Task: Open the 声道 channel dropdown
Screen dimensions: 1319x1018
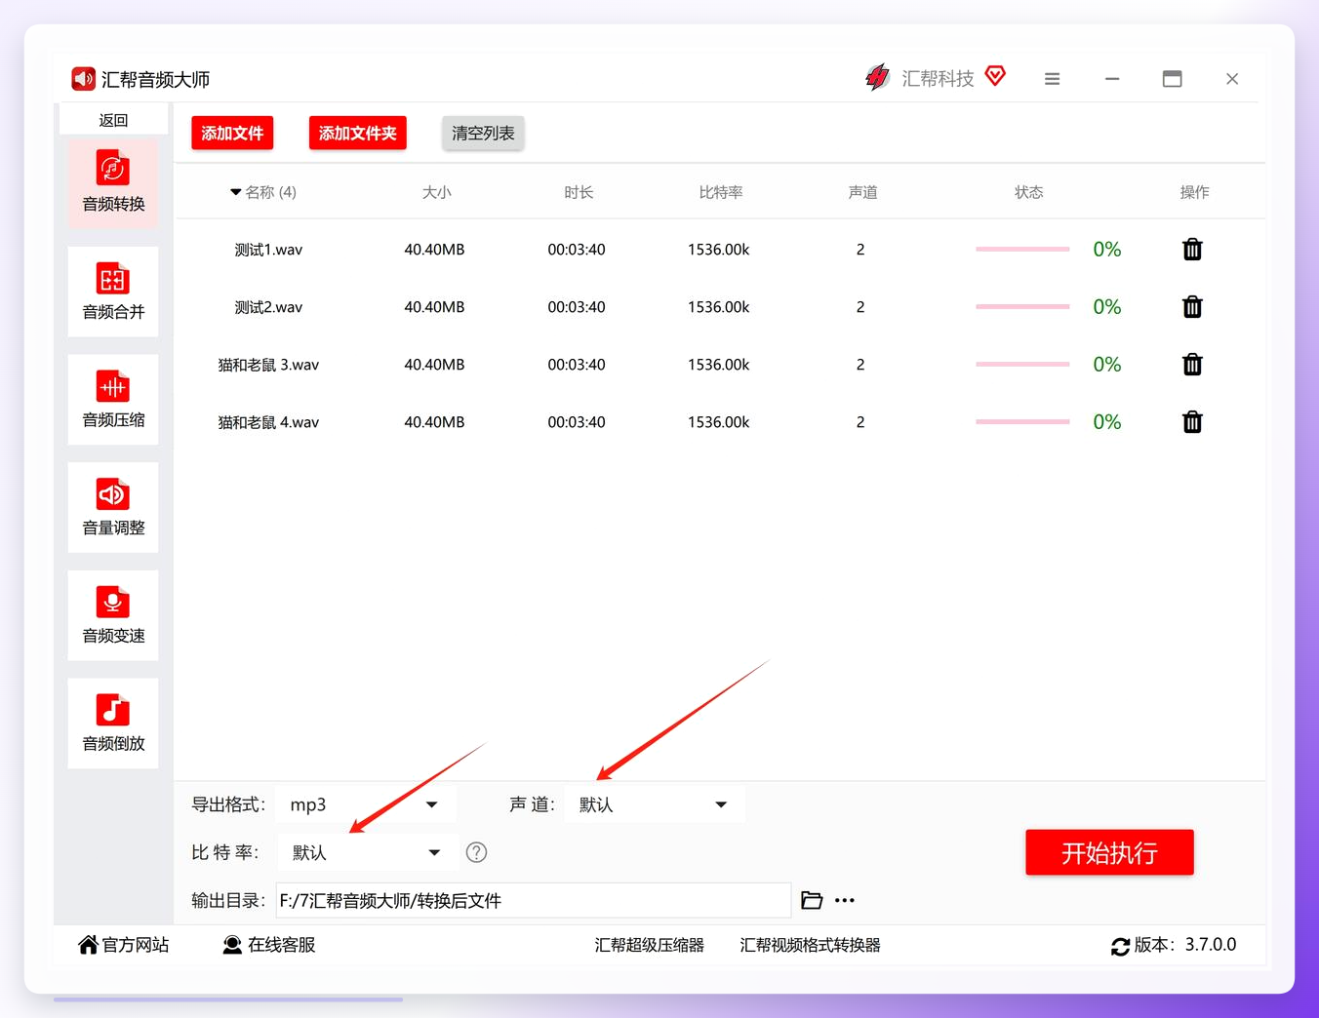Action: pos(655,804)
